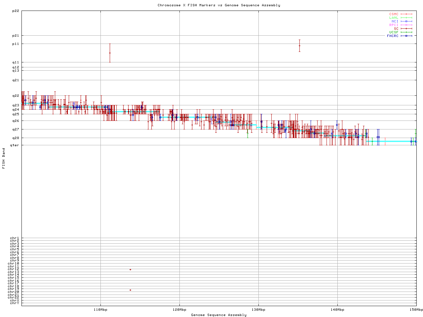Viewport: 423px width, 317px height.
Task: Click the 'Genome Sequence Assembly' x-axis label
Action: pos(219,315)
